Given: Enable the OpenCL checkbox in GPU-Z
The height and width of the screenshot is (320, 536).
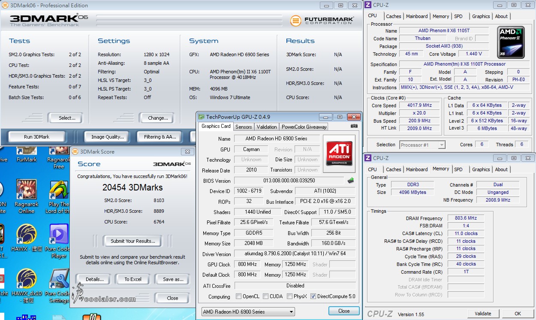Looking at the screenshot, I should coord(238,296).
